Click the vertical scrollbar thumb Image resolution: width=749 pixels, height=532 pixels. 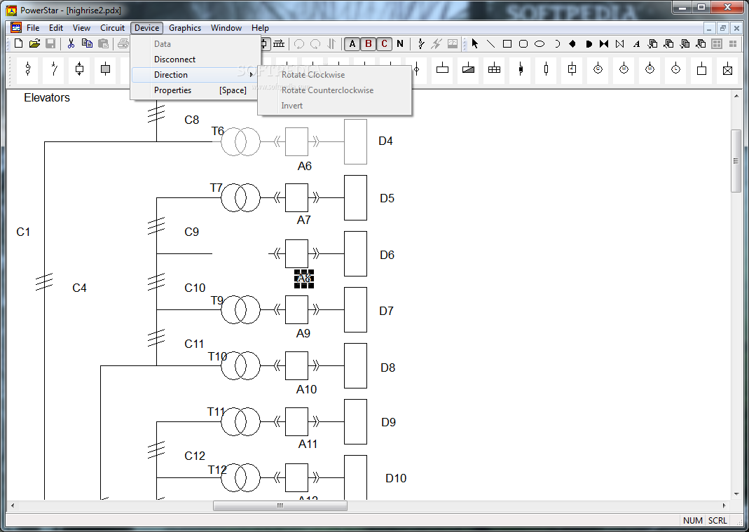coord(736,161)
